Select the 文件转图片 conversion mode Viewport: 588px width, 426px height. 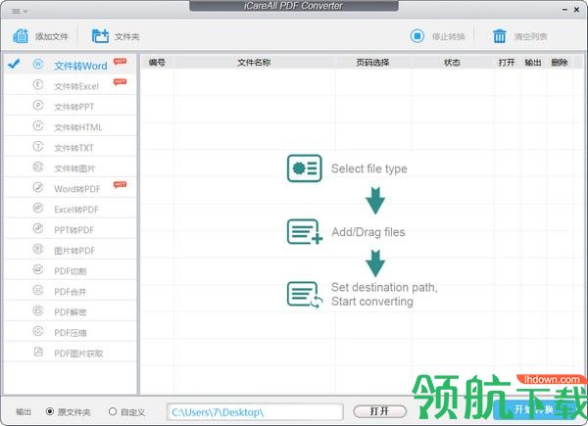(x=71, y=167)
